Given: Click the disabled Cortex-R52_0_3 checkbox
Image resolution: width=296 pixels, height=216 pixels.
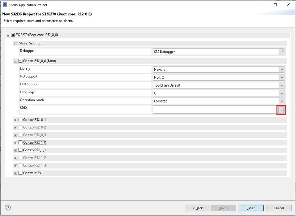Looking at the screenshot, I should (20, 135).
